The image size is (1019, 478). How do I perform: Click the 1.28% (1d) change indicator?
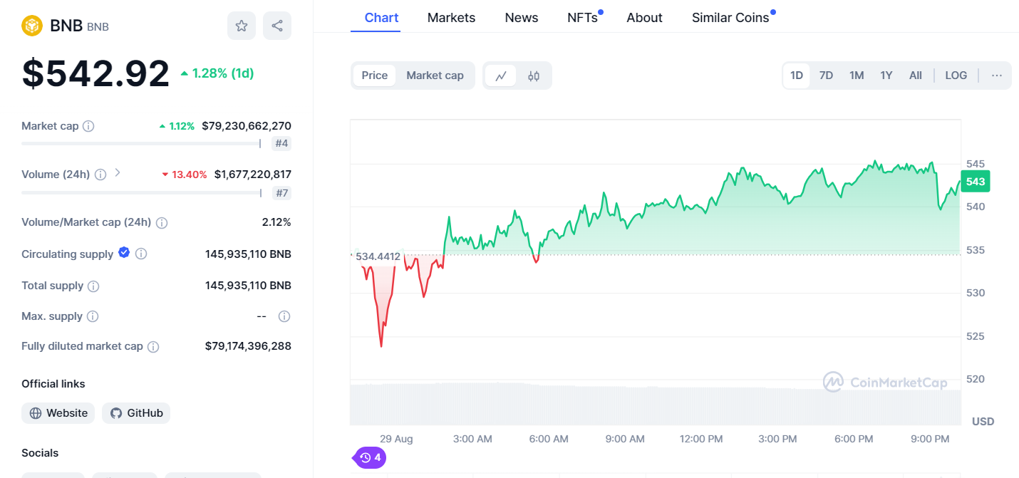pyautogui.click(x=217, y=73)
